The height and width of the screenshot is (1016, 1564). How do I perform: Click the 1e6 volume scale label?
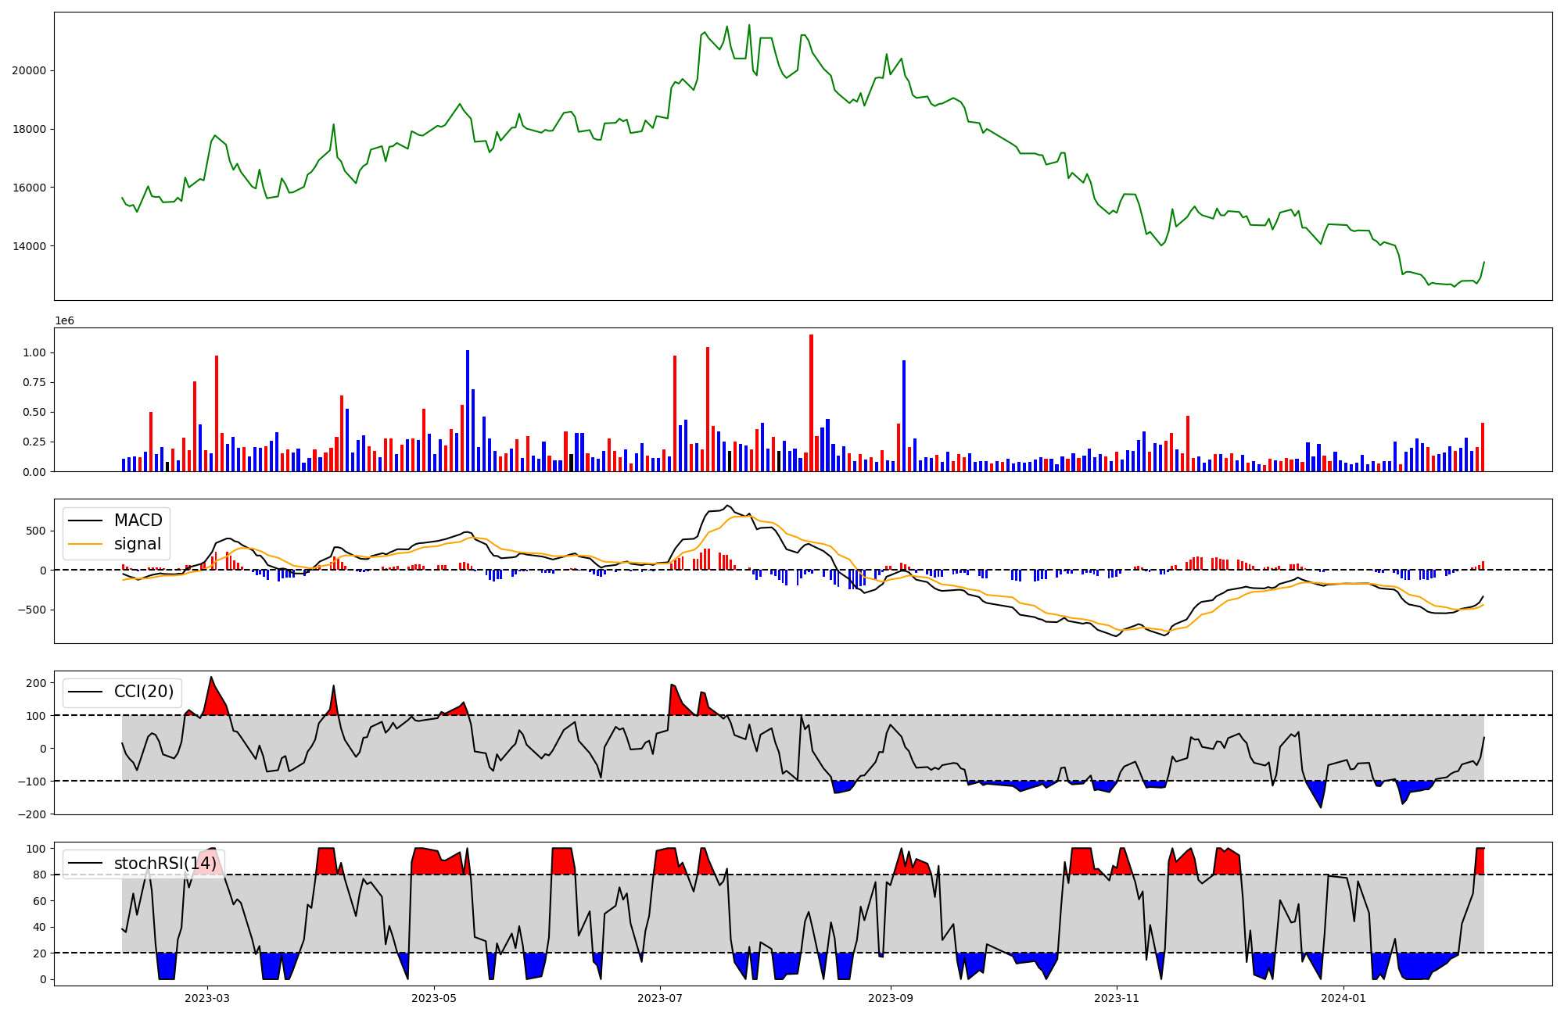(x=64, y=320)
